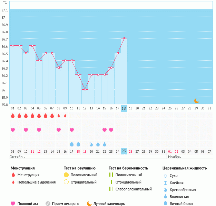
Task: Click the Ноябрь month label
Action: pyautogui.click(x=174, y=157)
